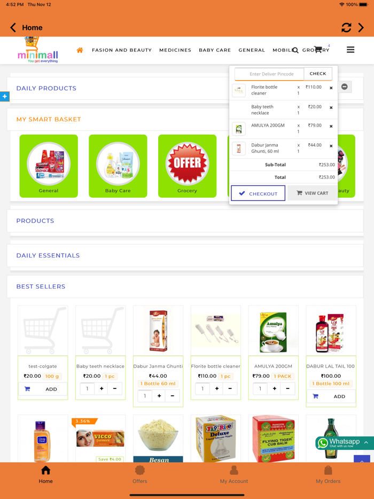Viewport: 374px width, 499px height.
Task: Click the VIEW CART button
Action: 312,193
